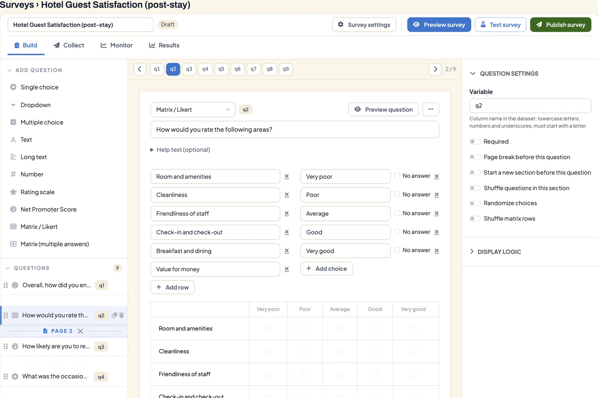Duplicate question q2 in questions list
The width and height of the screenshot is (598, 398).
(x=114, y=315)
